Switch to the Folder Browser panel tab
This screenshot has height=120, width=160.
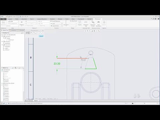pos(13,30)
